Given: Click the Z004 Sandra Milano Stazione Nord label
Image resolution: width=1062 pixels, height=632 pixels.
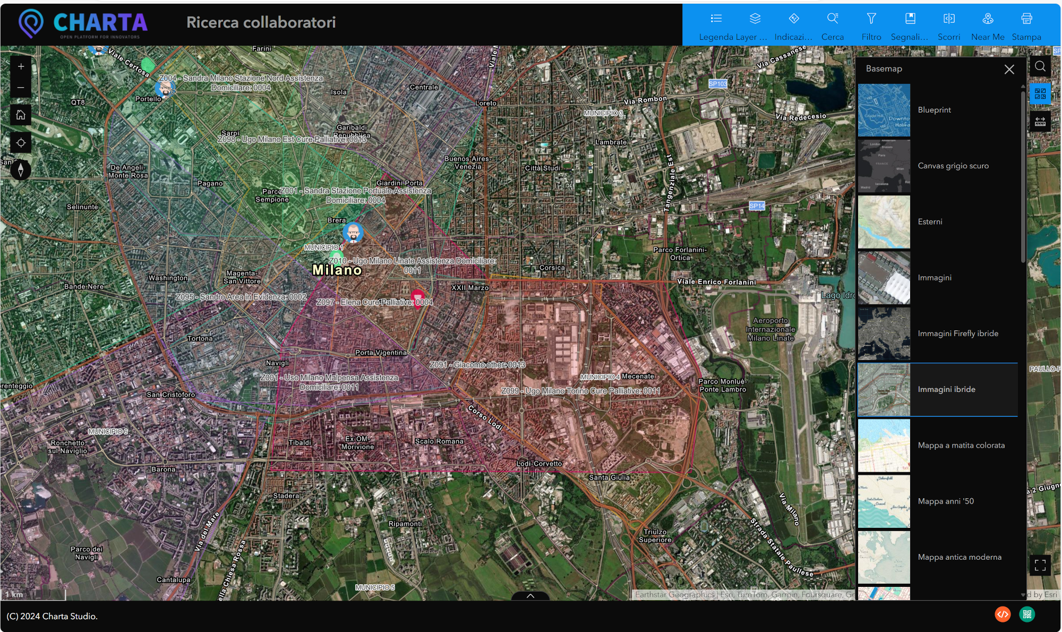Looking at the screenshot, I should tap(241, 83).
